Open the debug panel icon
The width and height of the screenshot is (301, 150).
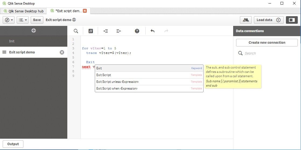246,20
